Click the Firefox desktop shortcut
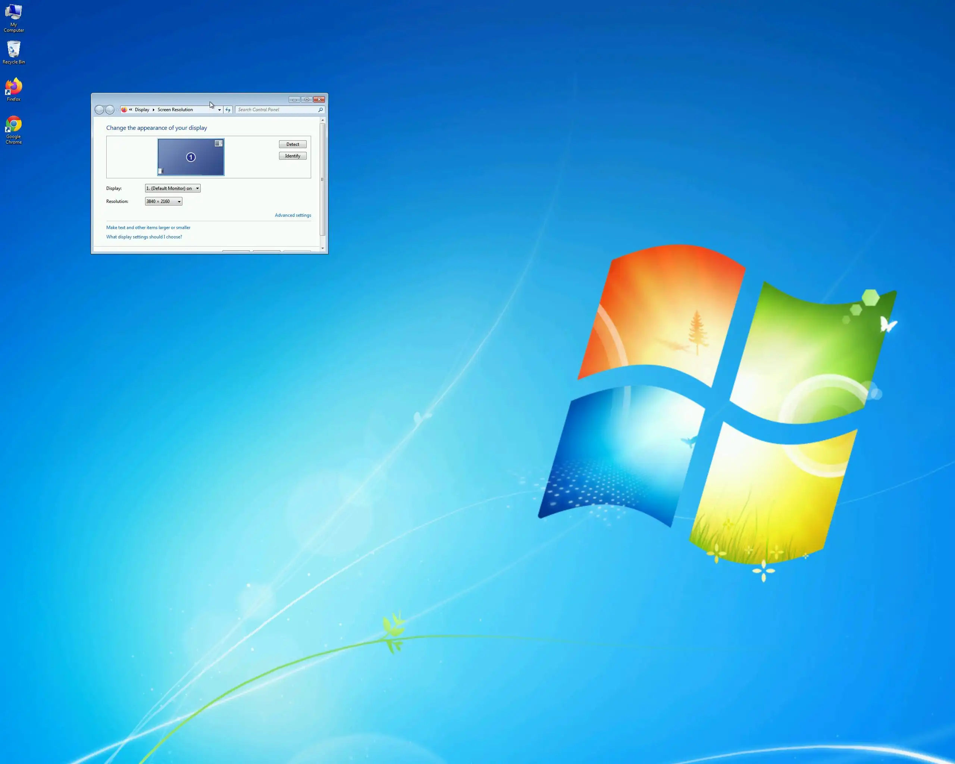 tap(14, 87)
